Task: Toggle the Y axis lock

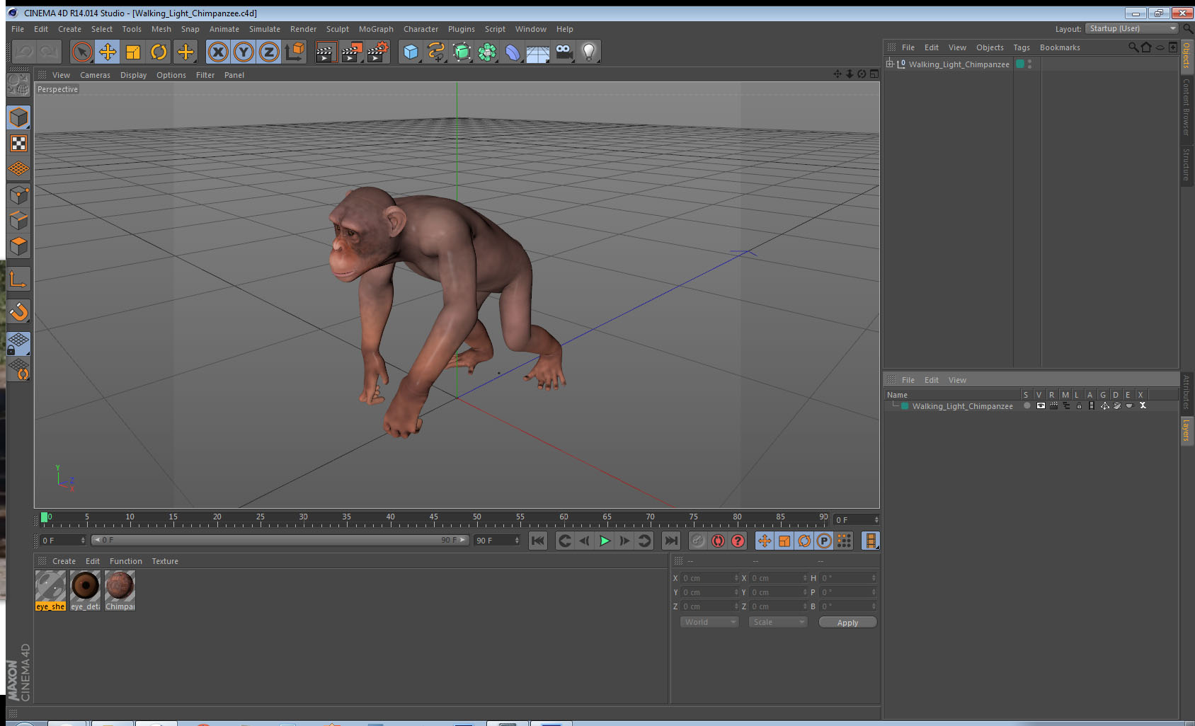Action: 244,52
